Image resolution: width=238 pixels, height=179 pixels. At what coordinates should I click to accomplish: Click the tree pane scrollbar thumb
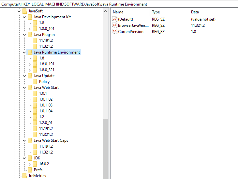pyautogui.click(x=106, y=149)
